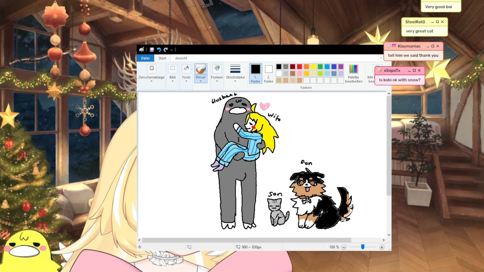Image resolution: width=484 pixels, height=272 pixels.
Task: Pick the yellow color swatch
Action: [313, 67]
